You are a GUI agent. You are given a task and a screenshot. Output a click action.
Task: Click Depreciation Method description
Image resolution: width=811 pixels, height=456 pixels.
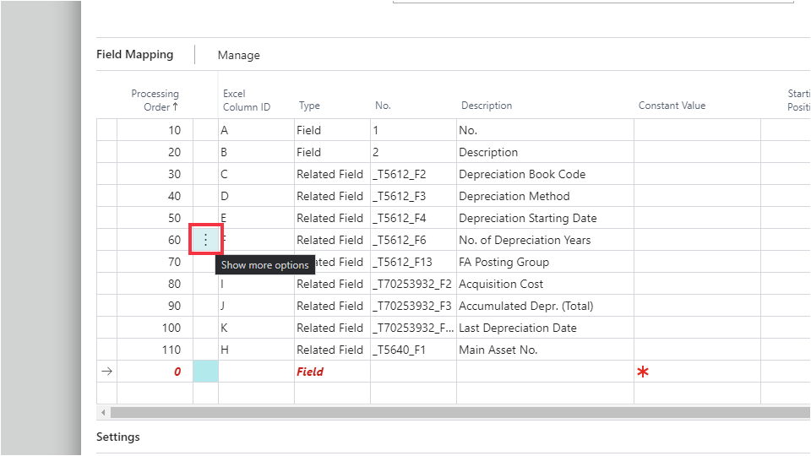(x=545, y=196)
